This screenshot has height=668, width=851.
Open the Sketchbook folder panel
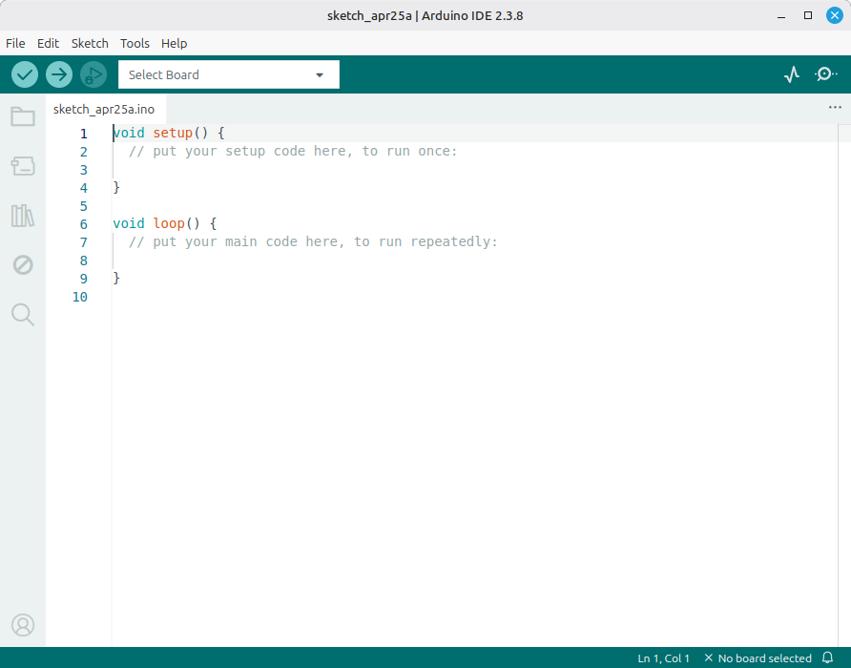pos(23,117)
